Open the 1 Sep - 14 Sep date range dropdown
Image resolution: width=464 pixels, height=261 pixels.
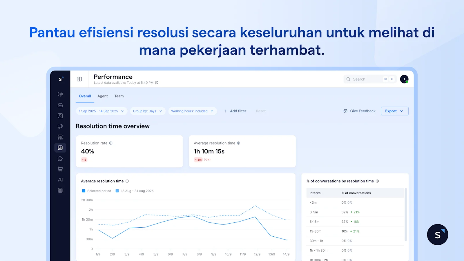pyautogui.click(x=101, y=111)
